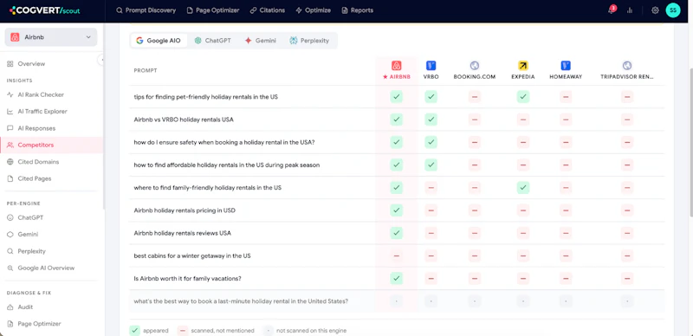The width and height of the screenshot is (693, 336).
Task: Switch to the ChatGPT engine tab
Action: (x=212, y=40)
